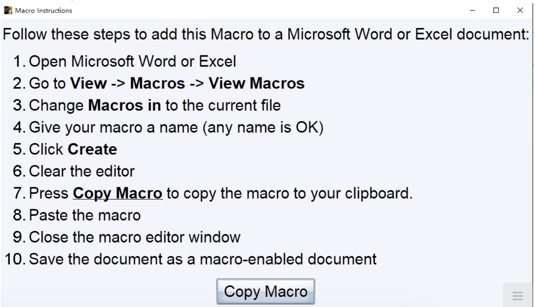Image resolution: width=535 pixels, height=307 pixels.
Task: Click the bold "Macros in" text
Action: [x=125, y=105]
